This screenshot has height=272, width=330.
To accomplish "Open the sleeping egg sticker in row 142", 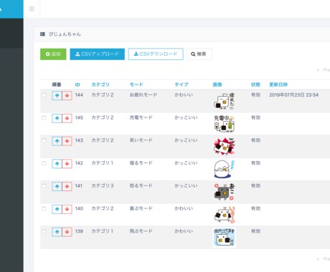I will coord(225,169).
